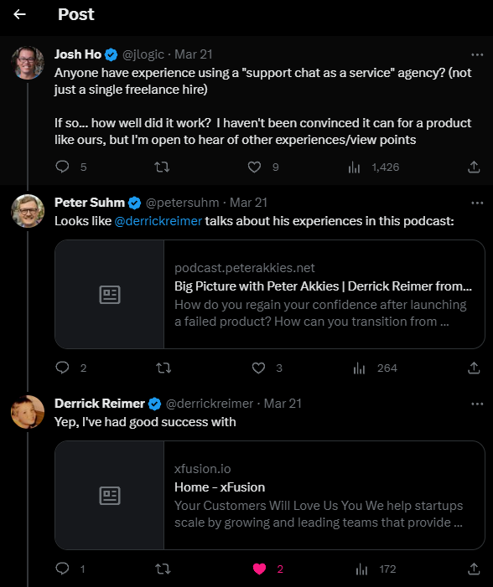Open more options on Derrick Reimer's reply
493x587 pixels.
tap(477, 404)
